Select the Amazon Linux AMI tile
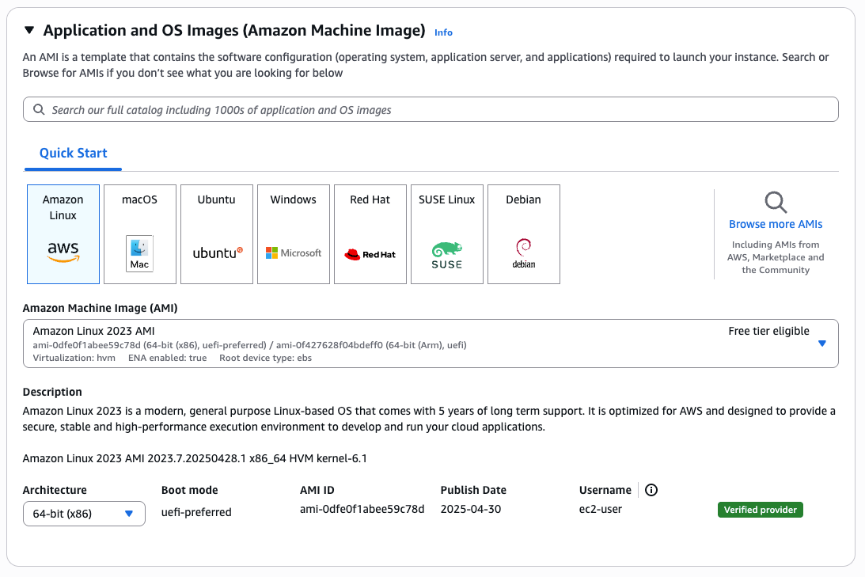 pos(63,234)
